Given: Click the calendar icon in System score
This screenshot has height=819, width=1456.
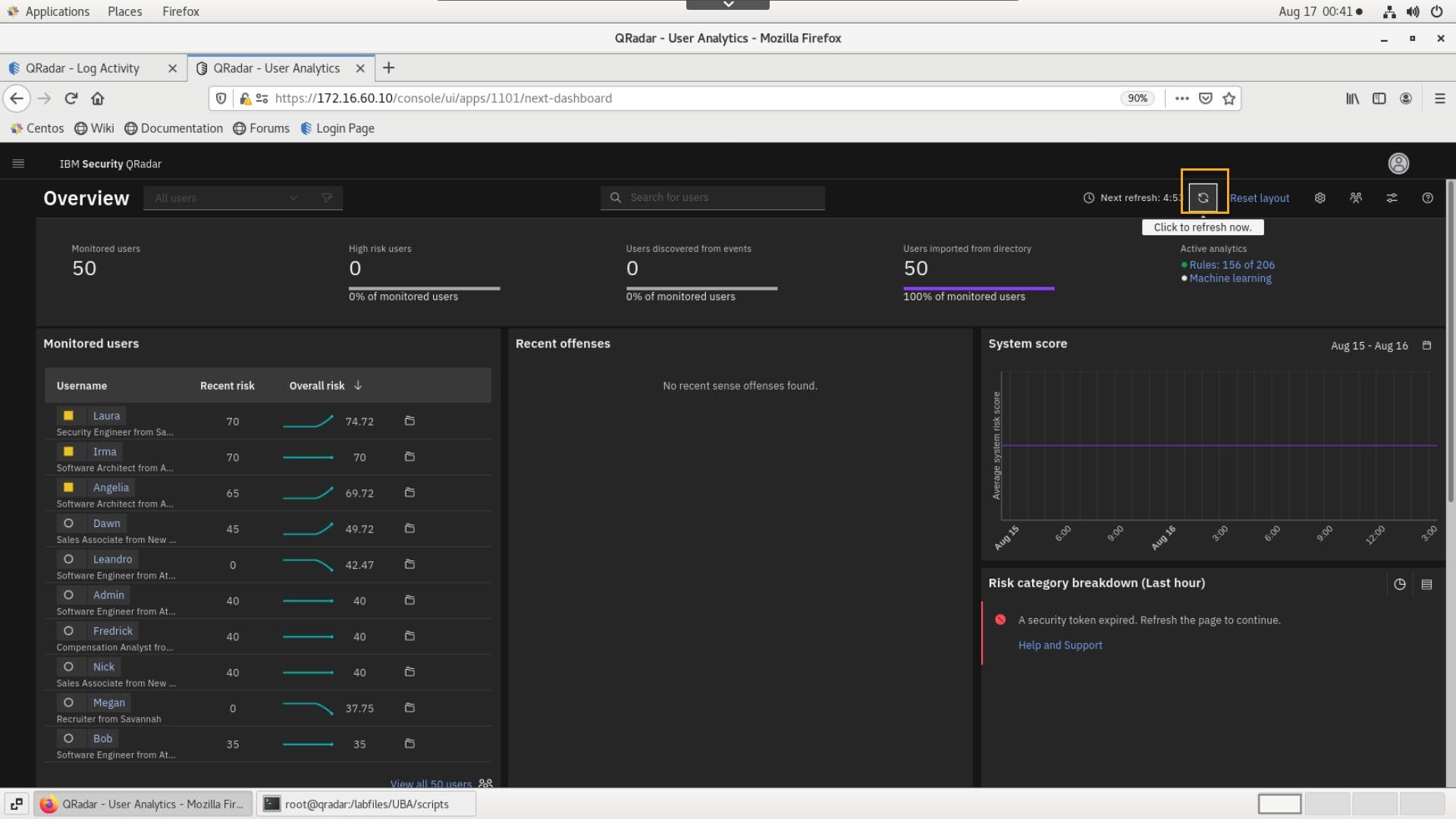Looking at the screenshot, I should tap(1426, 346).
